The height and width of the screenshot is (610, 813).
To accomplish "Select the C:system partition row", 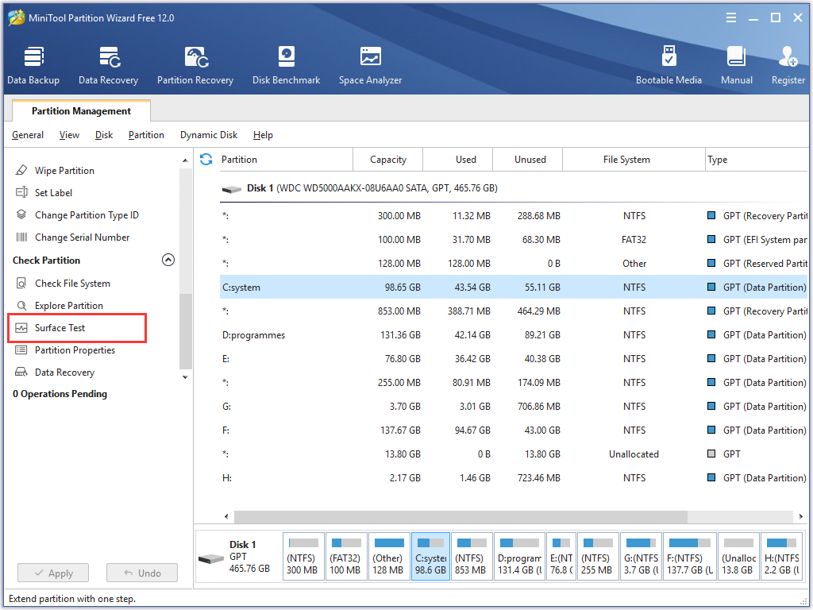I will (x=514, y=287).
